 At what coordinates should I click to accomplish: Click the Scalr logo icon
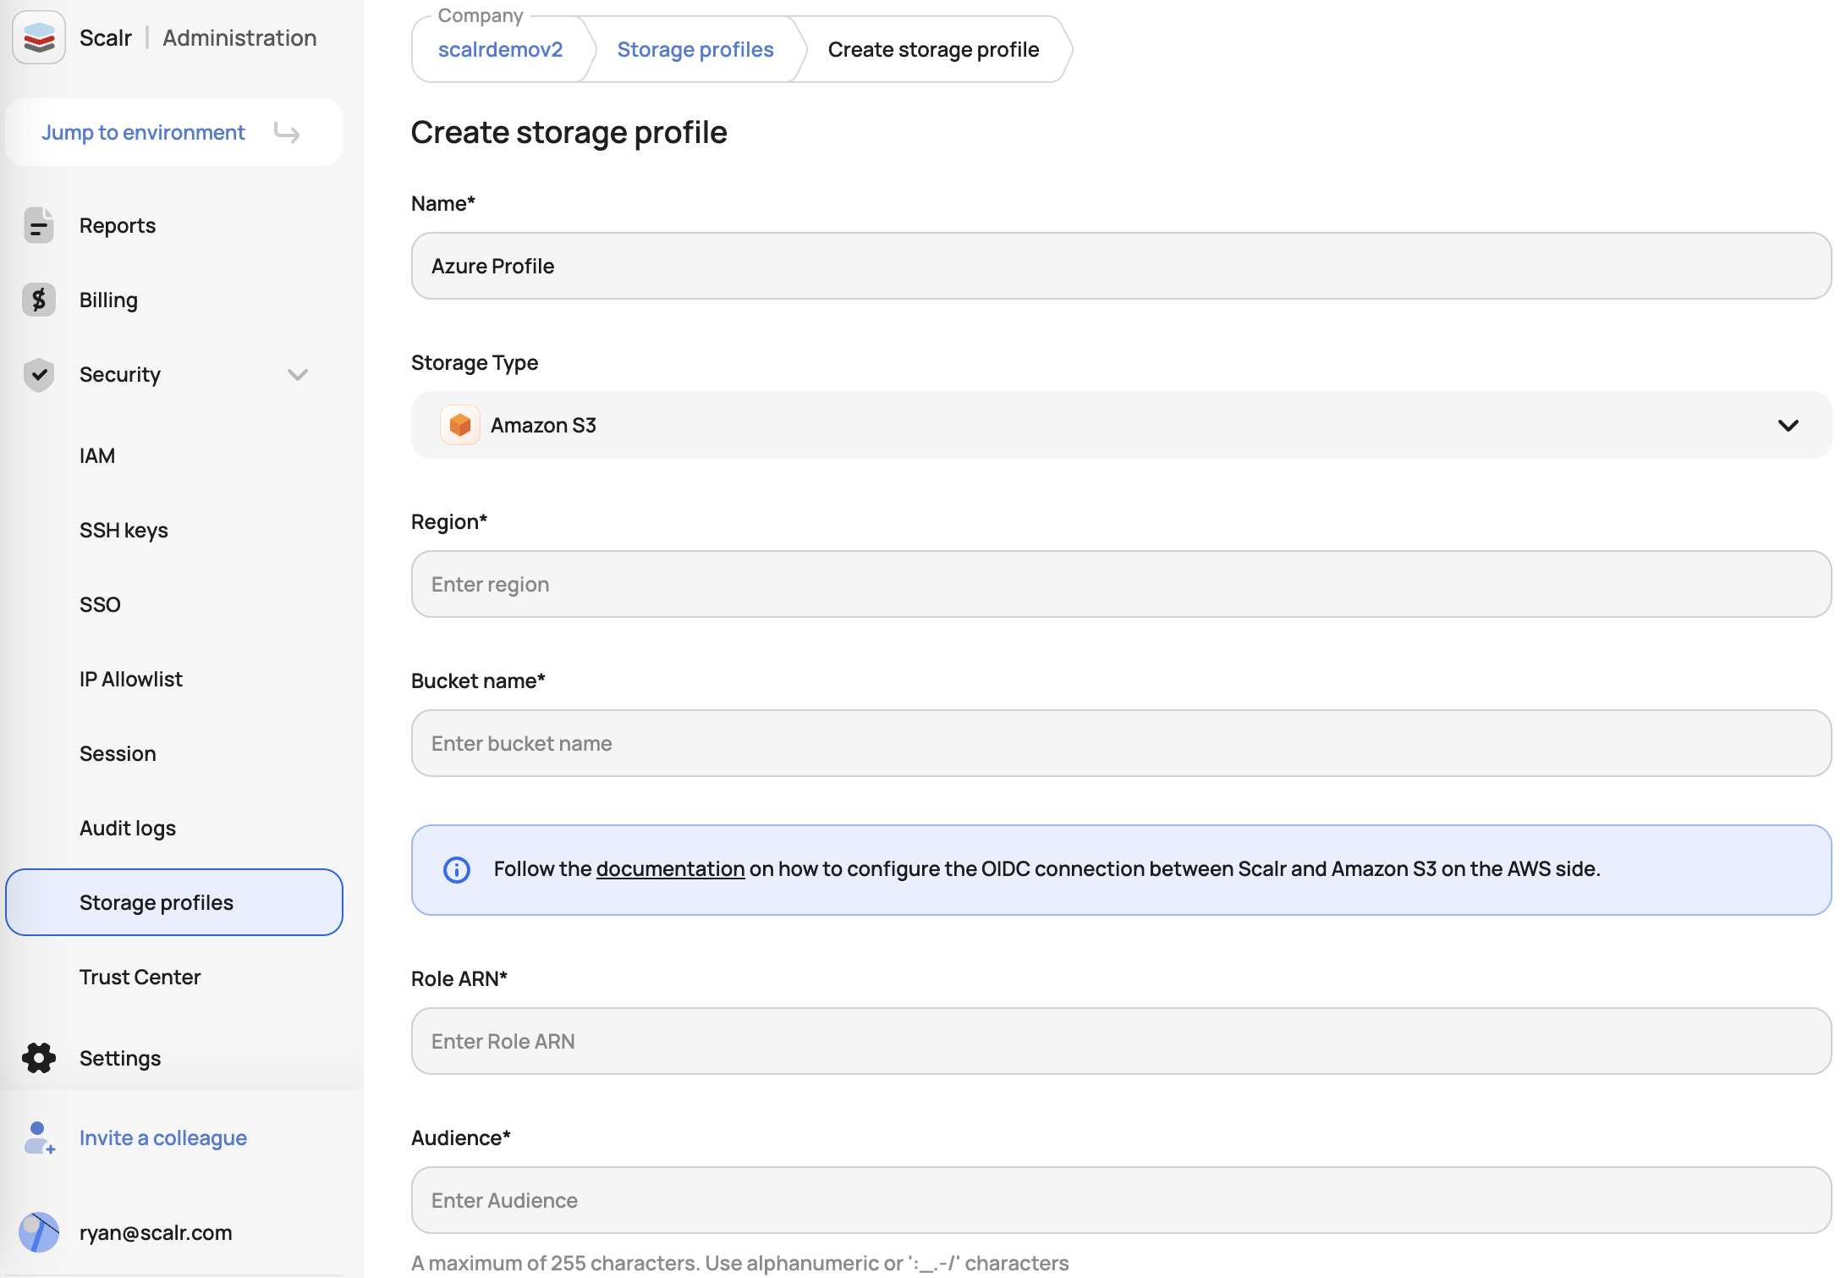(x=39, y=37)
